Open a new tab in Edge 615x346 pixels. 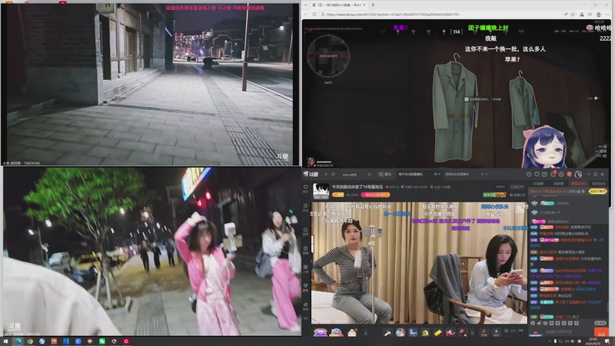click(373, 5)
